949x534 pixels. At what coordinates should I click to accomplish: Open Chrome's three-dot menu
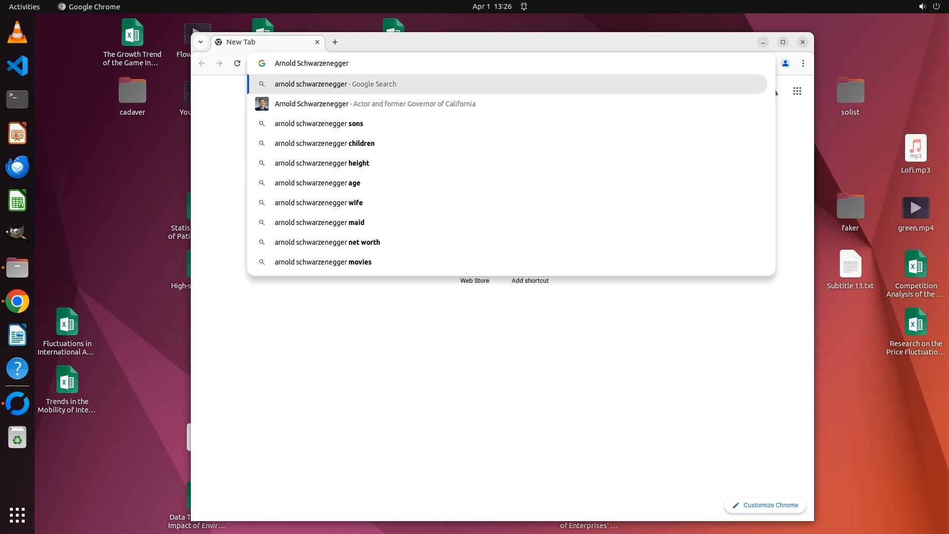(803, 63)
